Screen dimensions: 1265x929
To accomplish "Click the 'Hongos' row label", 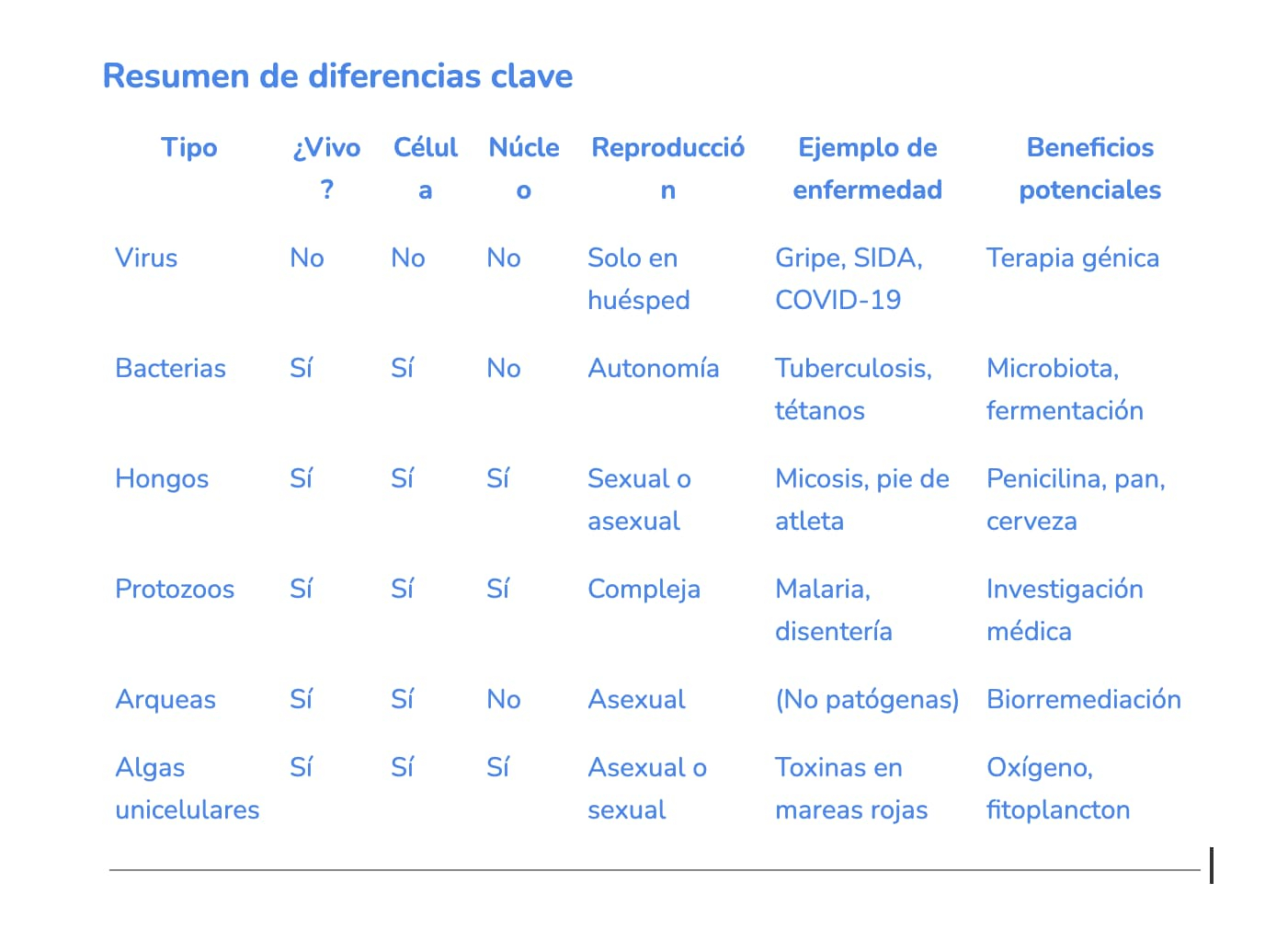I will [162, 479].
